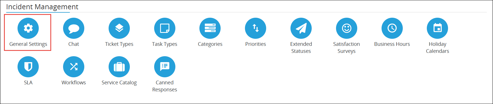This screenshot has width=493, height=104.
Task: Open the Chat speech bubble icon
Action: (74, 28)
